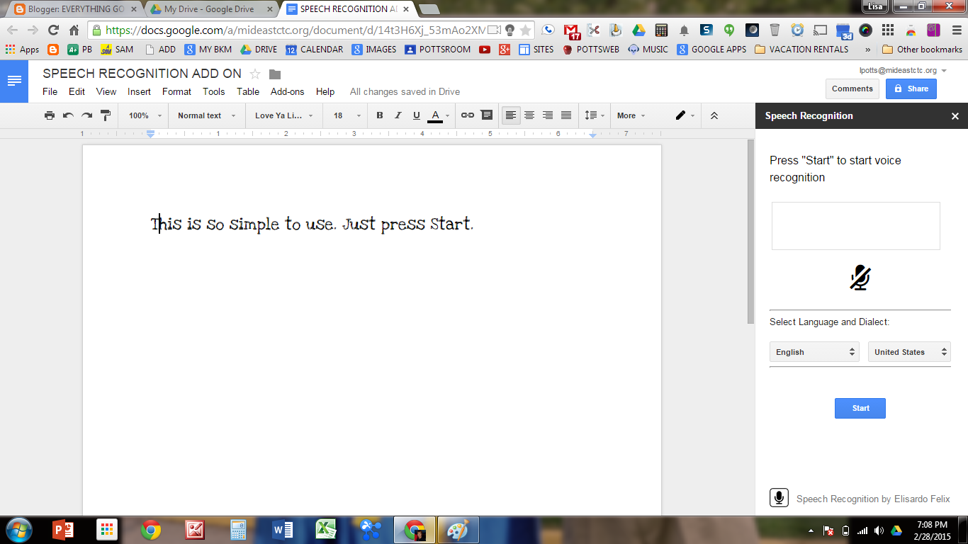This screenshot has width=968, height=544.
Task: Open the font size 18 dropdown
Action: [347, 115]
